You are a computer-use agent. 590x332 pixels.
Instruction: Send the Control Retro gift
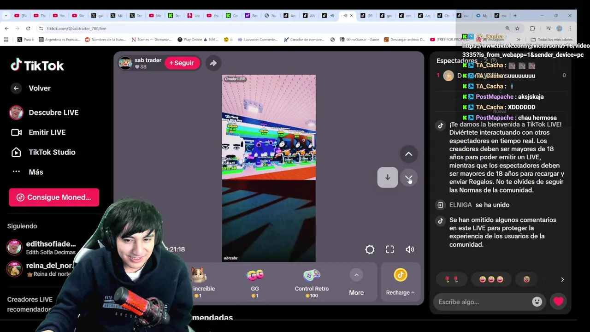click(x=312, y=283)
